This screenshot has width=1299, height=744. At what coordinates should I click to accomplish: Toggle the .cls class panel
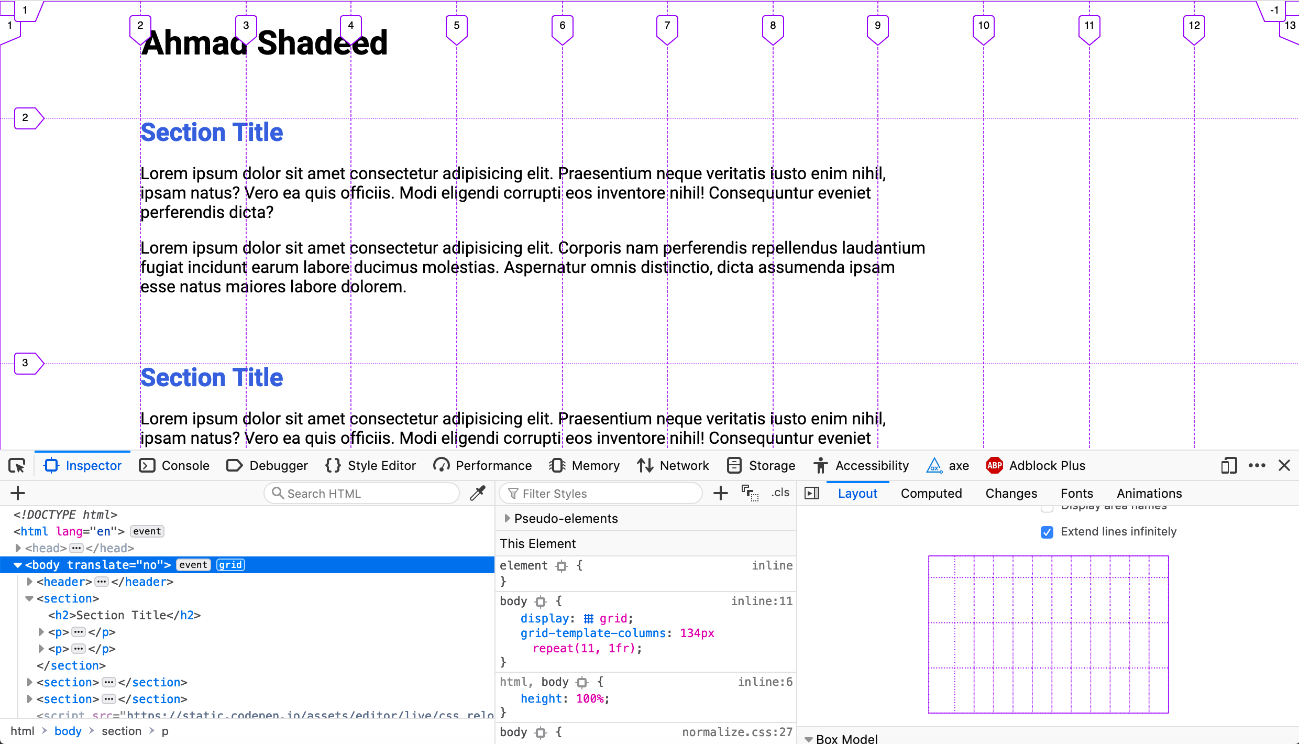780,493
